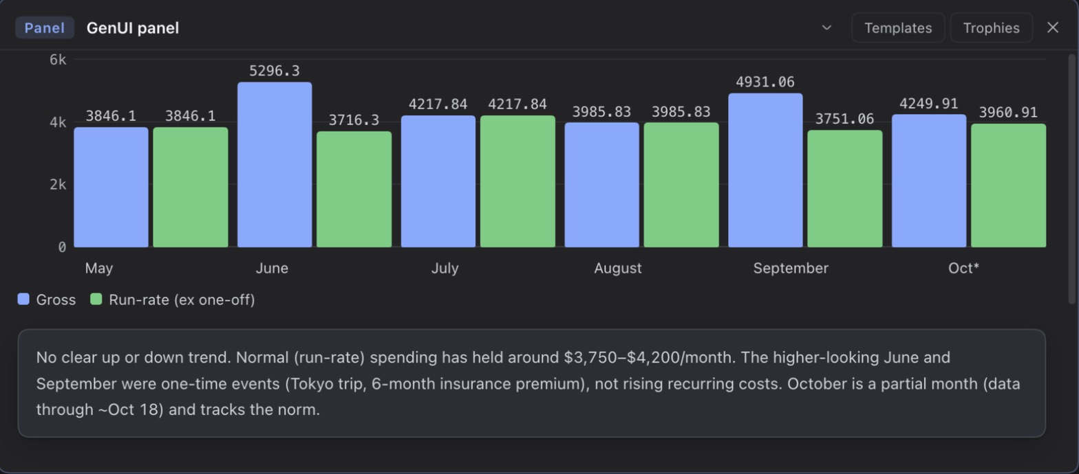The height and width of the screenshot is (474, 1079).
Task: Toggle the Run-rate legend swatch
Action: [x=96, y=300]
